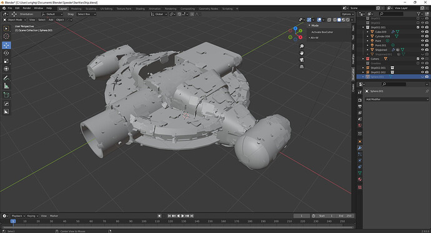Image resolution: width=431 pixels, height=233 pixels.
Task: Toggle the Cutters collection exclude checkbox
Action: coord(418,59)
